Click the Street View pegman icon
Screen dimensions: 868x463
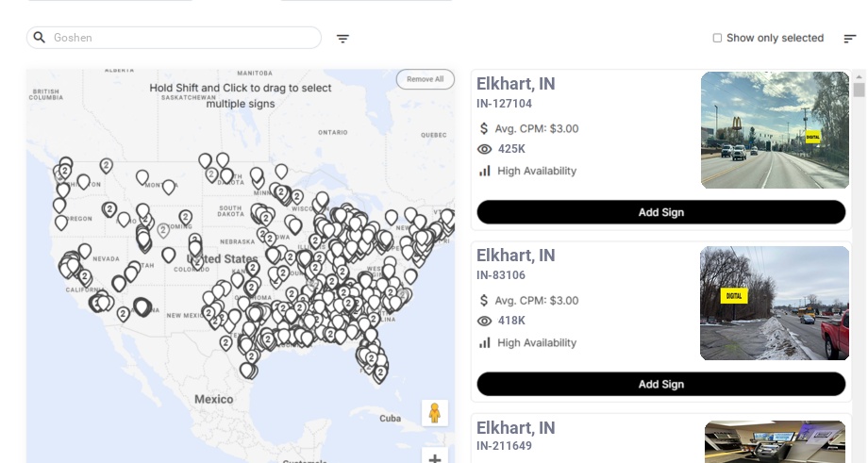click(x=434, y=413)
